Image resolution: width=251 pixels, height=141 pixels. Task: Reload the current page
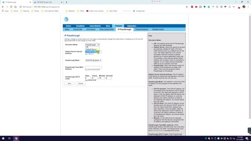click(11, 7)
